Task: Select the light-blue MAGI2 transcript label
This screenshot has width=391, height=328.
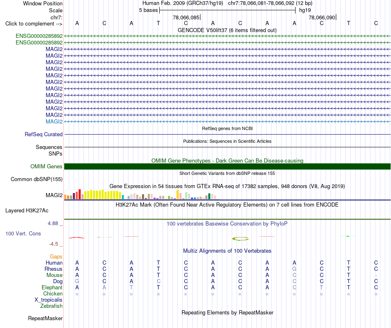Action: [54, 121]
